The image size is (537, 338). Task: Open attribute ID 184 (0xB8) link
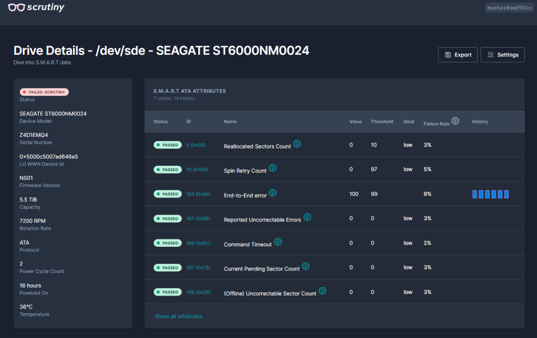[198, 194]
